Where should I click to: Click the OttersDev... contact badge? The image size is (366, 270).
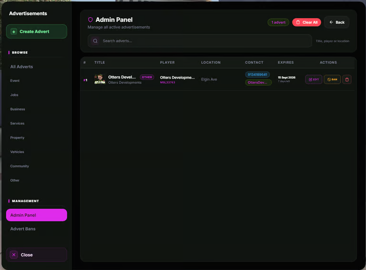click(x=258, y=82)
